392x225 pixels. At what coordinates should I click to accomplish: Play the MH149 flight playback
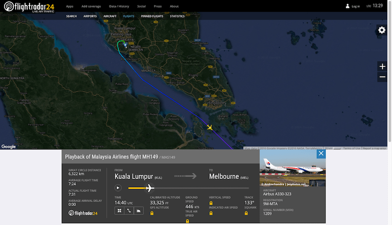(118, 188)
